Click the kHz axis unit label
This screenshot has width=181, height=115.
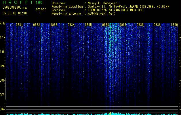click(3, 23)
